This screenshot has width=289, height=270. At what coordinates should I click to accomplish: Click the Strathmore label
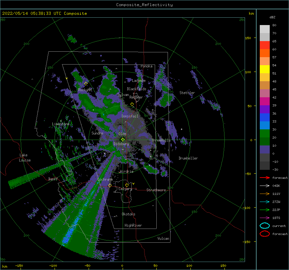(x=156, y=190)
